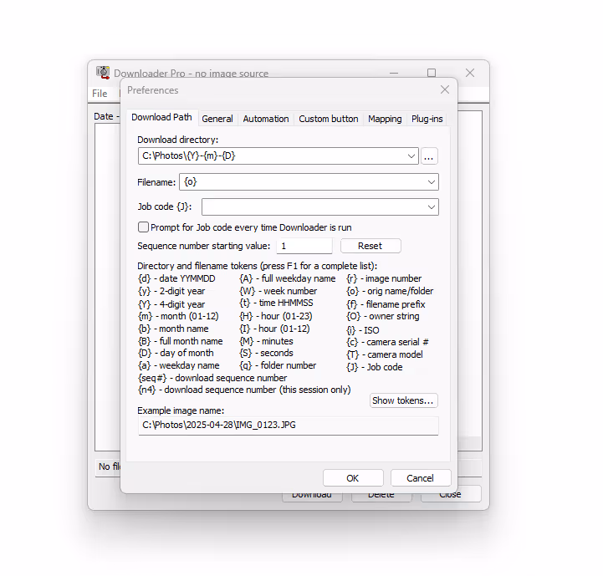Viewport: 603px width, 576px height.
Task: Click the '{B} - full month name' token text
Action: pos(181,341)
